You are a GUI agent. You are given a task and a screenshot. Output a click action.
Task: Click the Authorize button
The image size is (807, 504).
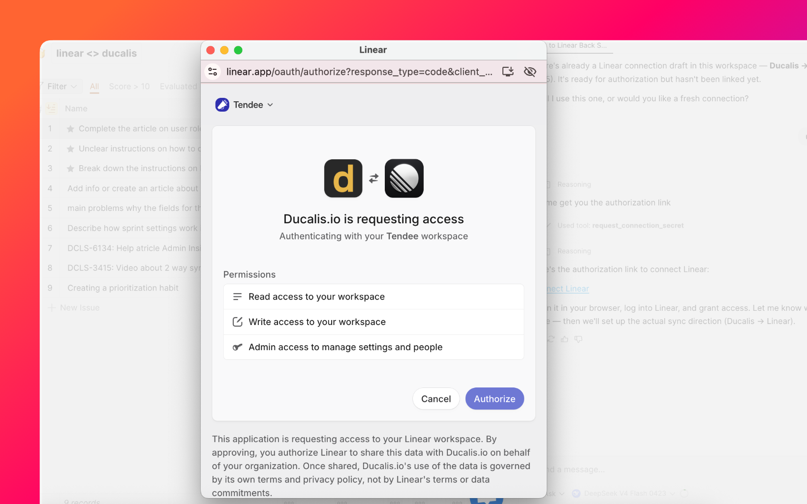point(495,399)
